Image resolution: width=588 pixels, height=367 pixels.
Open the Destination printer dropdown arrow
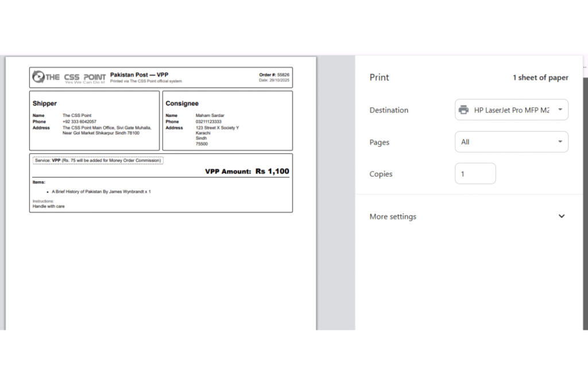tap(560, 110)
